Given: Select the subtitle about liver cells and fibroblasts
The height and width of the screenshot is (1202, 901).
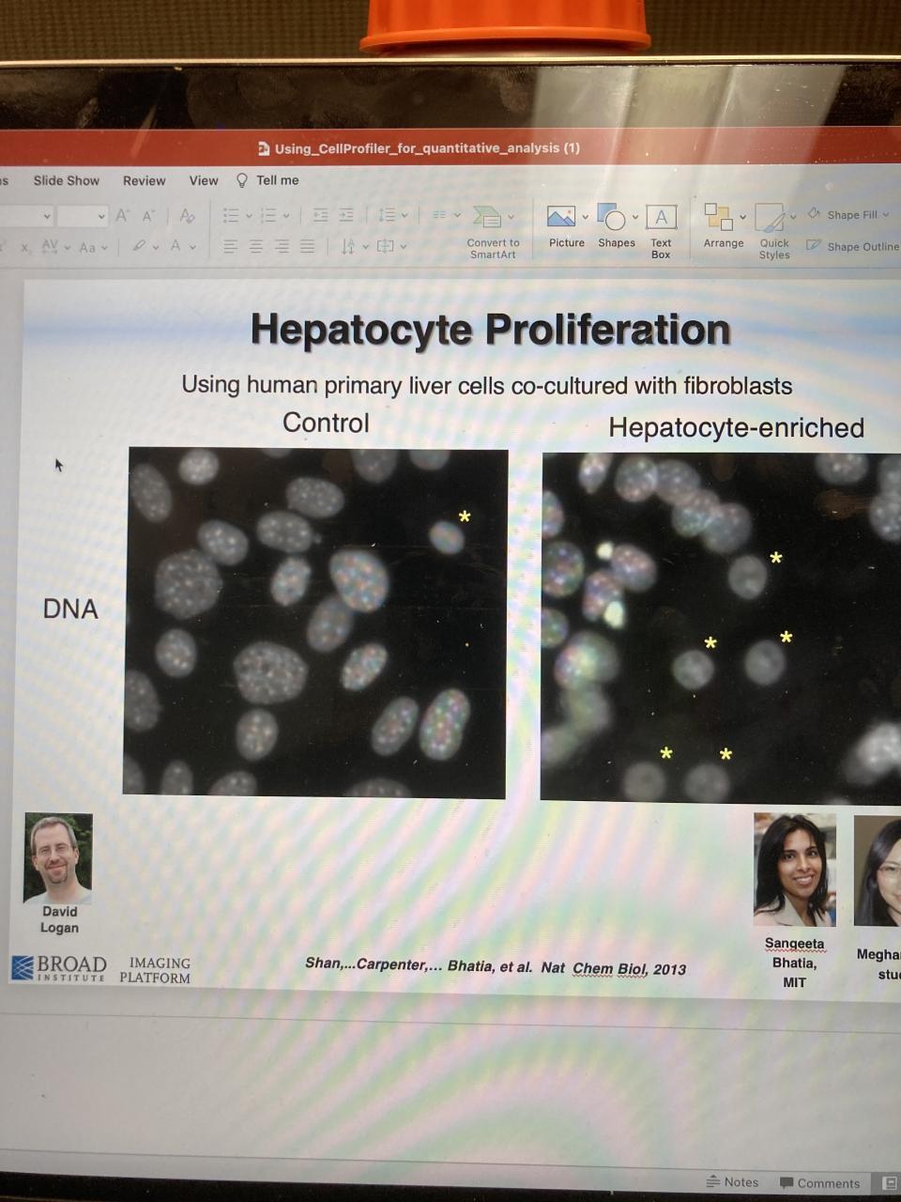Looking at the screenshot, I should click(486, 385).
